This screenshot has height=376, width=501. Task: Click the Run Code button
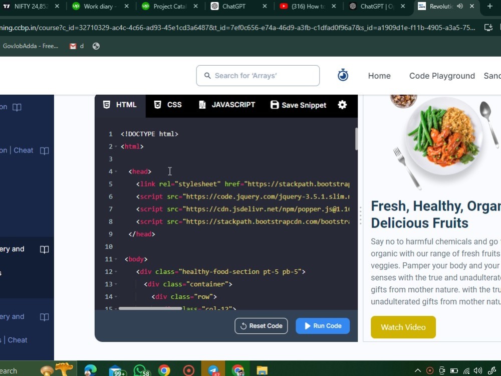tap(323, 326)
